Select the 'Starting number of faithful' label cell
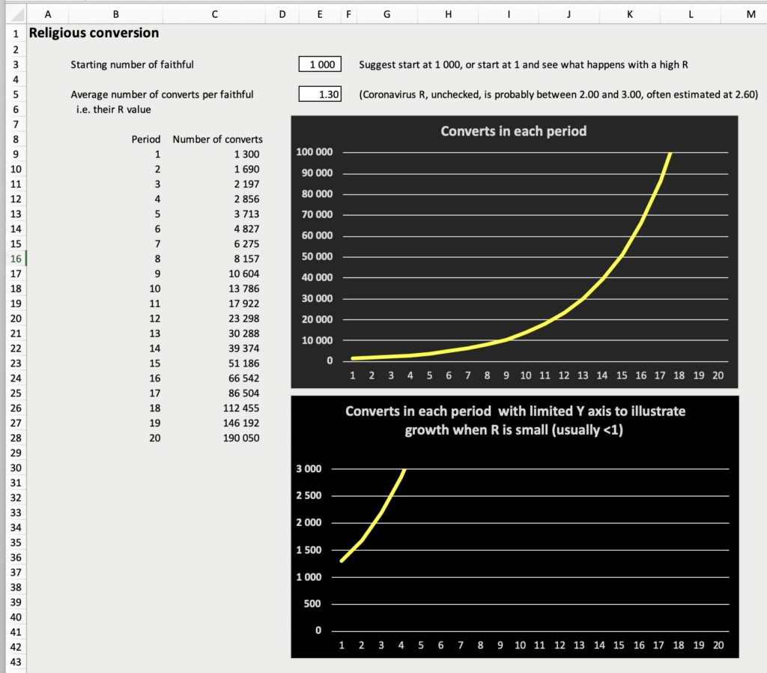Viewport: 767px width, 673px height. (132, 64)
